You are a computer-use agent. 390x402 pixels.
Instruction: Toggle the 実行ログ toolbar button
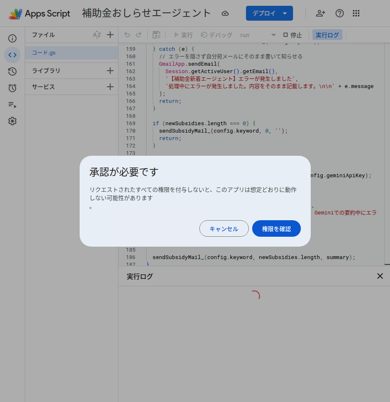tap(327, 35)
